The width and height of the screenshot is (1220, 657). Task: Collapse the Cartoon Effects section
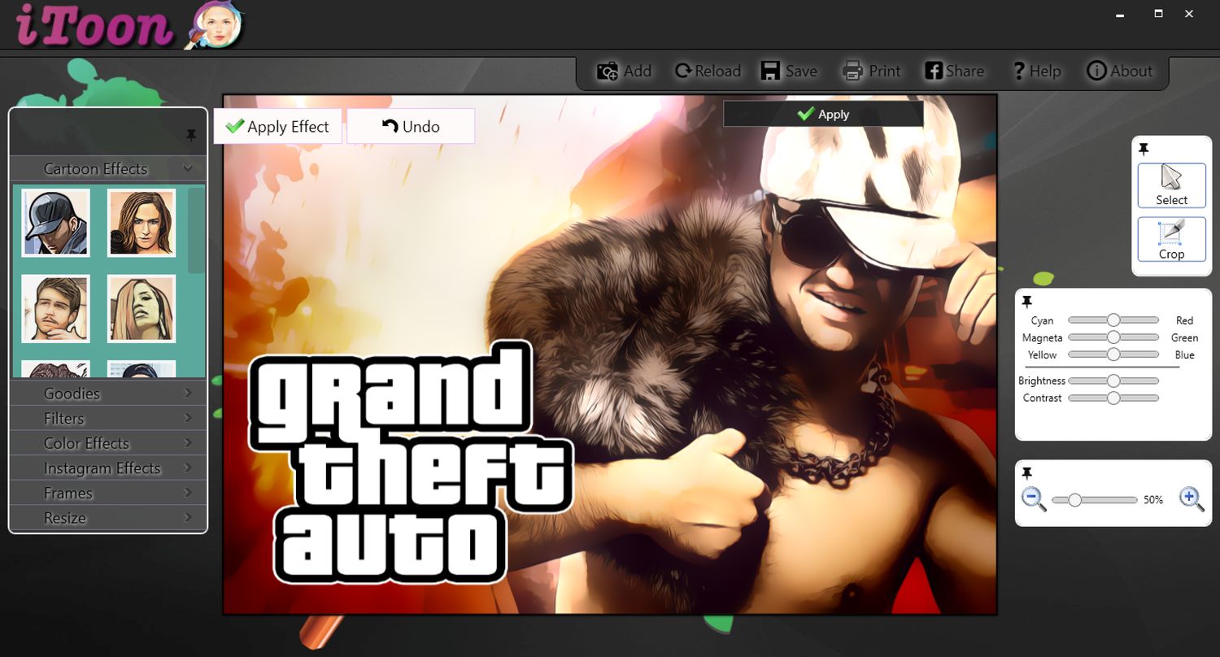click(107, 168)
